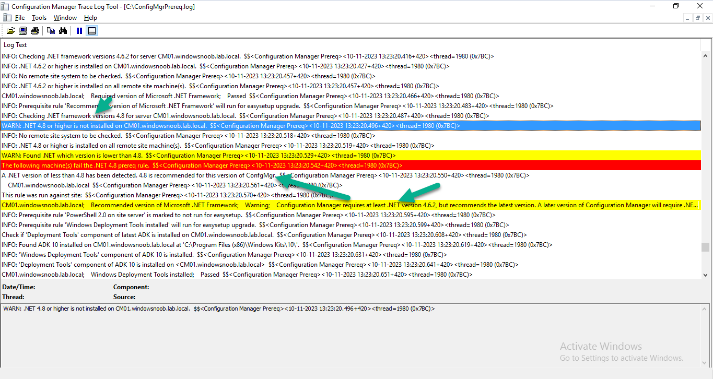The height and width of the screenshot is (379, 713).
Task: Click the Thread label in details pane
Action: pos(13,297)
